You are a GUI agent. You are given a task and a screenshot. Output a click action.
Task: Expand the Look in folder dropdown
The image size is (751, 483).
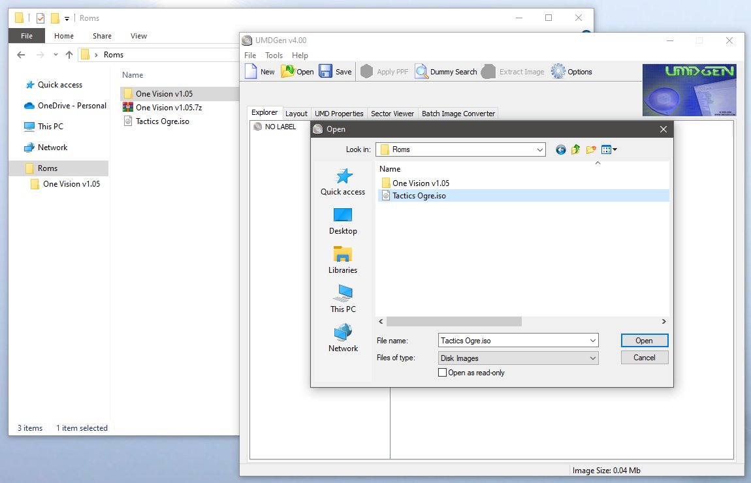tap(540, 149)
